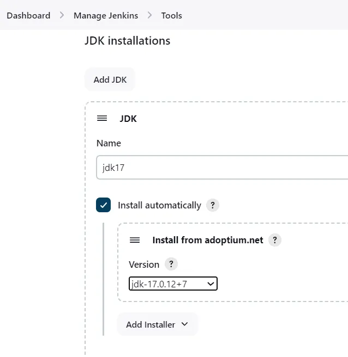Open help for Install automatically
The image size is (348, 357).
pos(212,205)
